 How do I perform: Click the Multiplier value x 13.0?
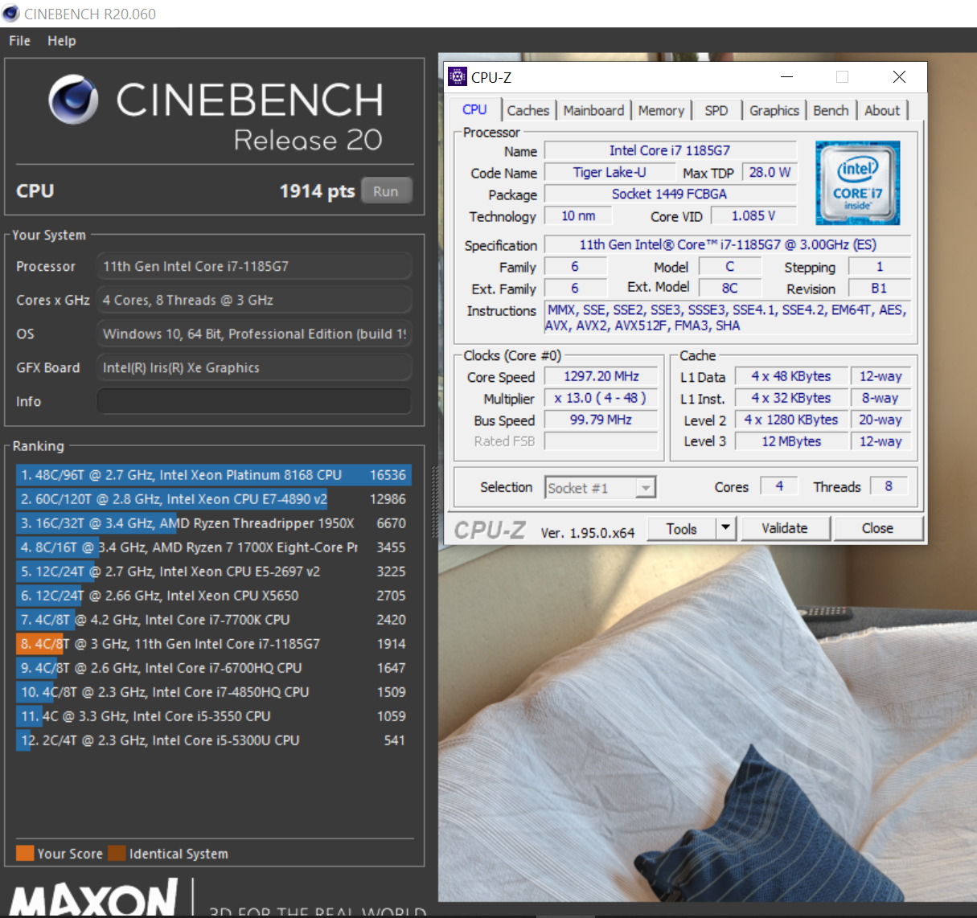tap(601, 398)
